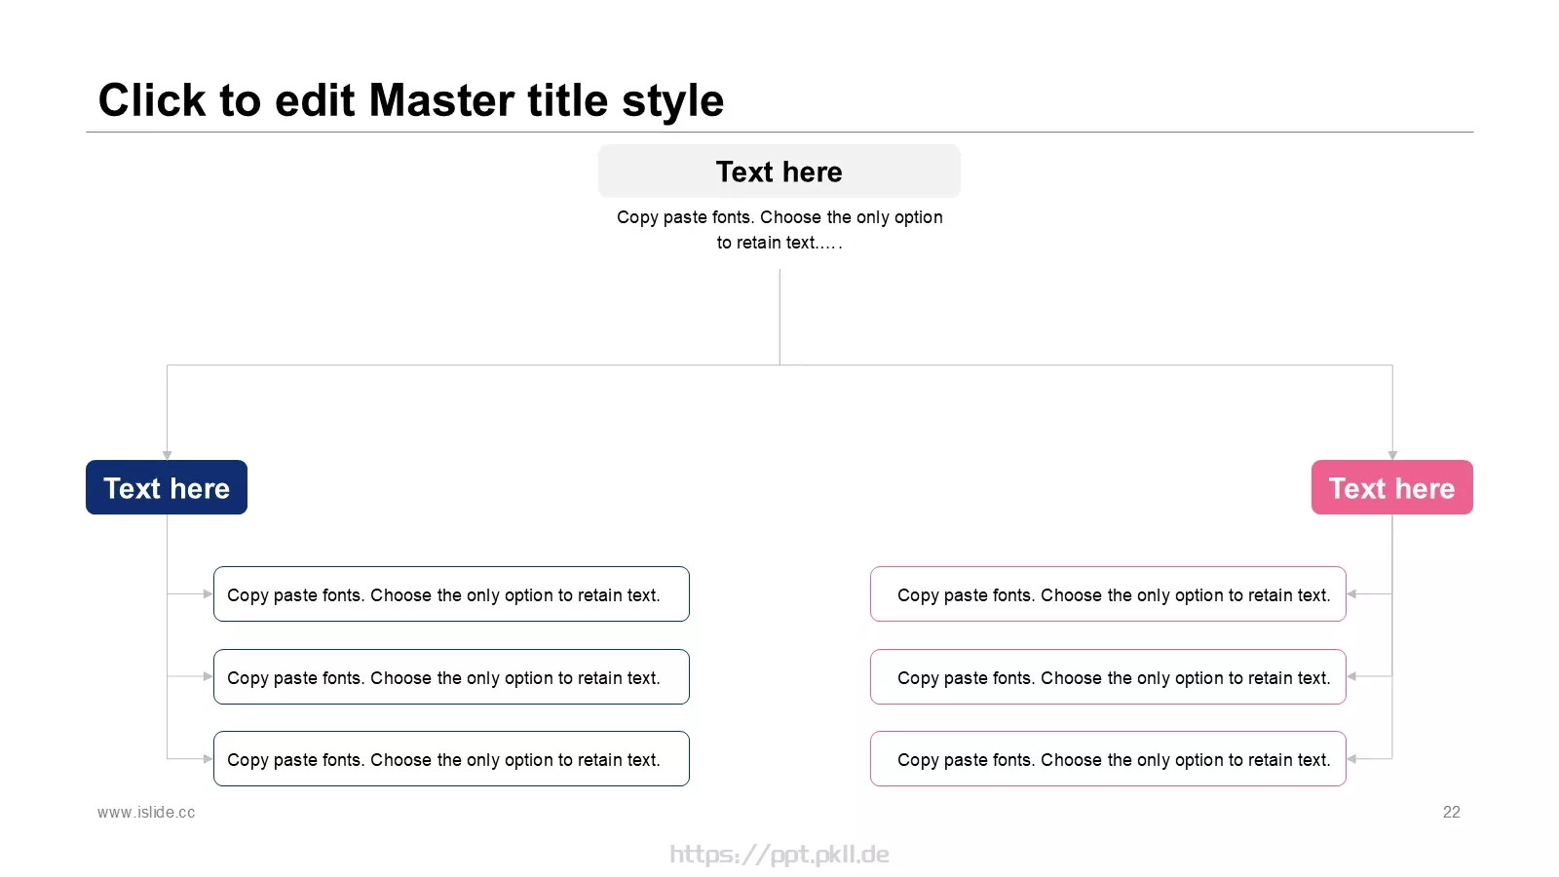Select the gray 'Text here' header box
This screenshot has width=1559, height=877.
pyautogui.click(x=779, y=172)
